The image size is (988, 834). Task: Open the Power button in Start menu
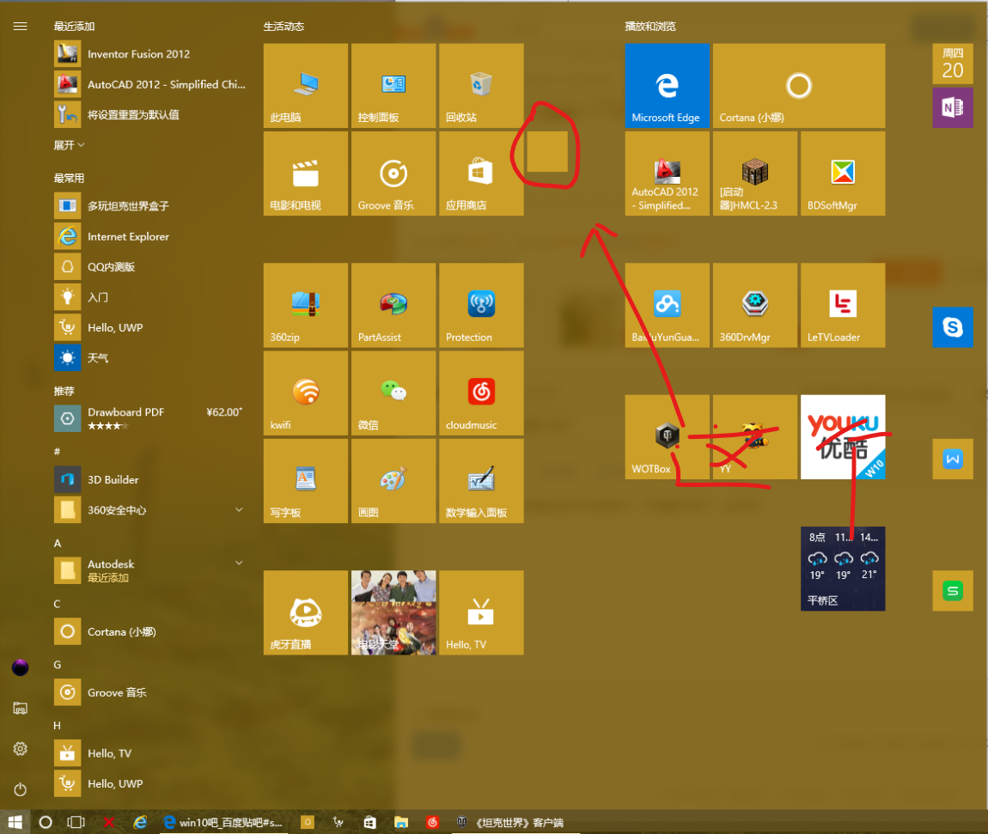pyautogui.click(x=20, y=789)
